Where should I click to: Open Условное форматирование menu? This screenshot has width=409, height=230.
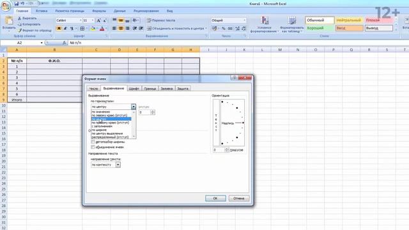(x=265, y=24)
